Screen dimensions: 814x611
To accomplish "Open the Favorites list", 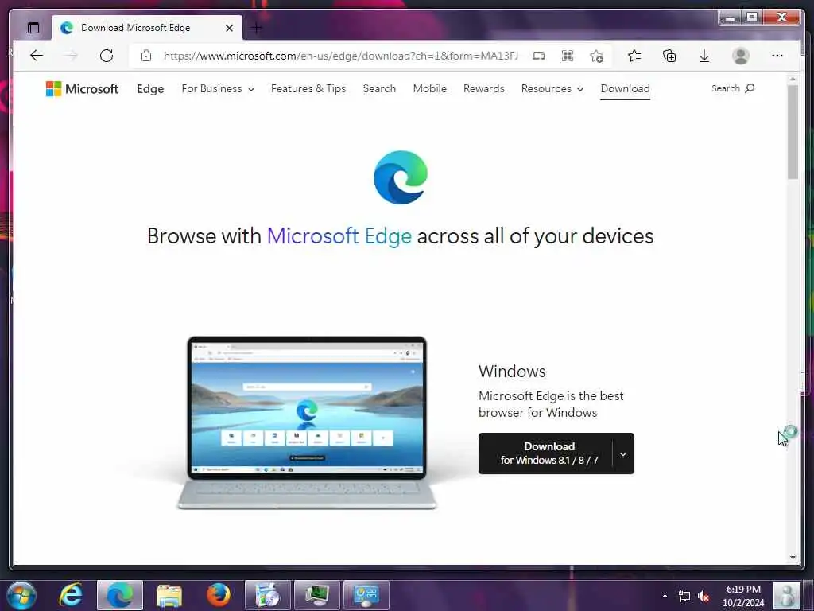I will (634, 56).
